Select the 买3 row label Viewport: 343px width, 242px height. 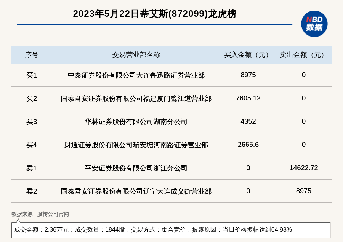tap(32, 122)
